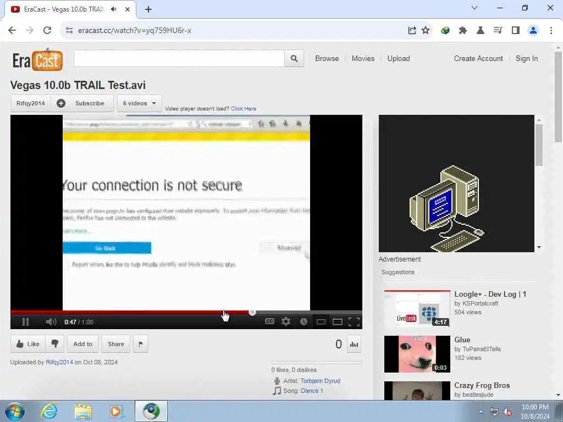Go back in browser history
Image resolution: width=563 pixels, height=422 pixels.
(x=12, y=31)
